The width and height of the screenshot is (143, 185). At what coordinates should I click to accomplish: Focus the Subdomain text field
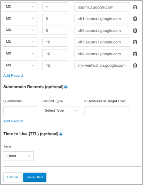click(20, 110)
